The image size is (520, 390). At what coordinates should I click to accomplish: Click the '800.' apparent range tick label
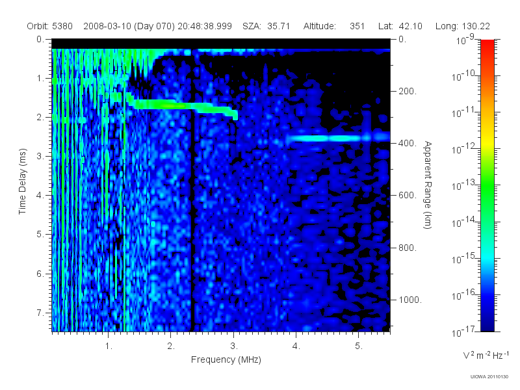408,248
